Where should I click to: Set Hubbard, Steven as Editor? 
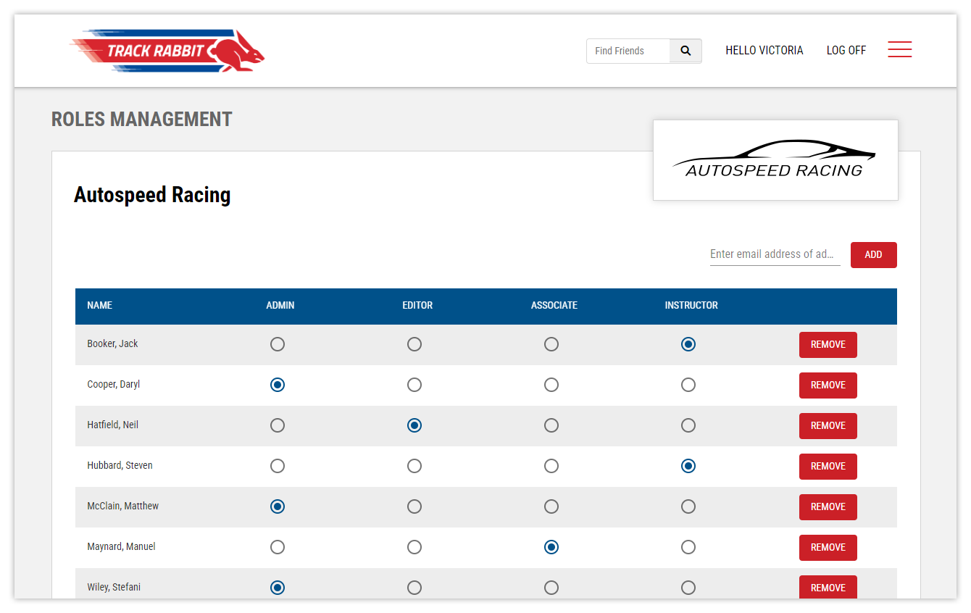tap(414, 466)
